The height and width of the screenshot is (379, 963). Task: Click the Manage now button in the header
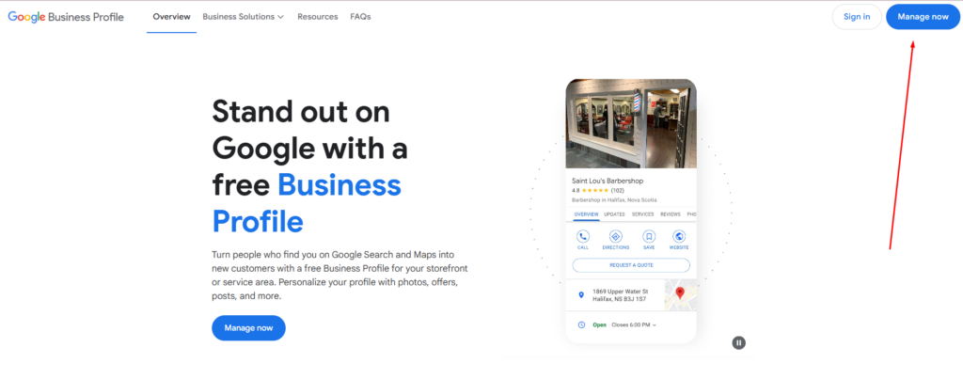(x=924, y=17)
